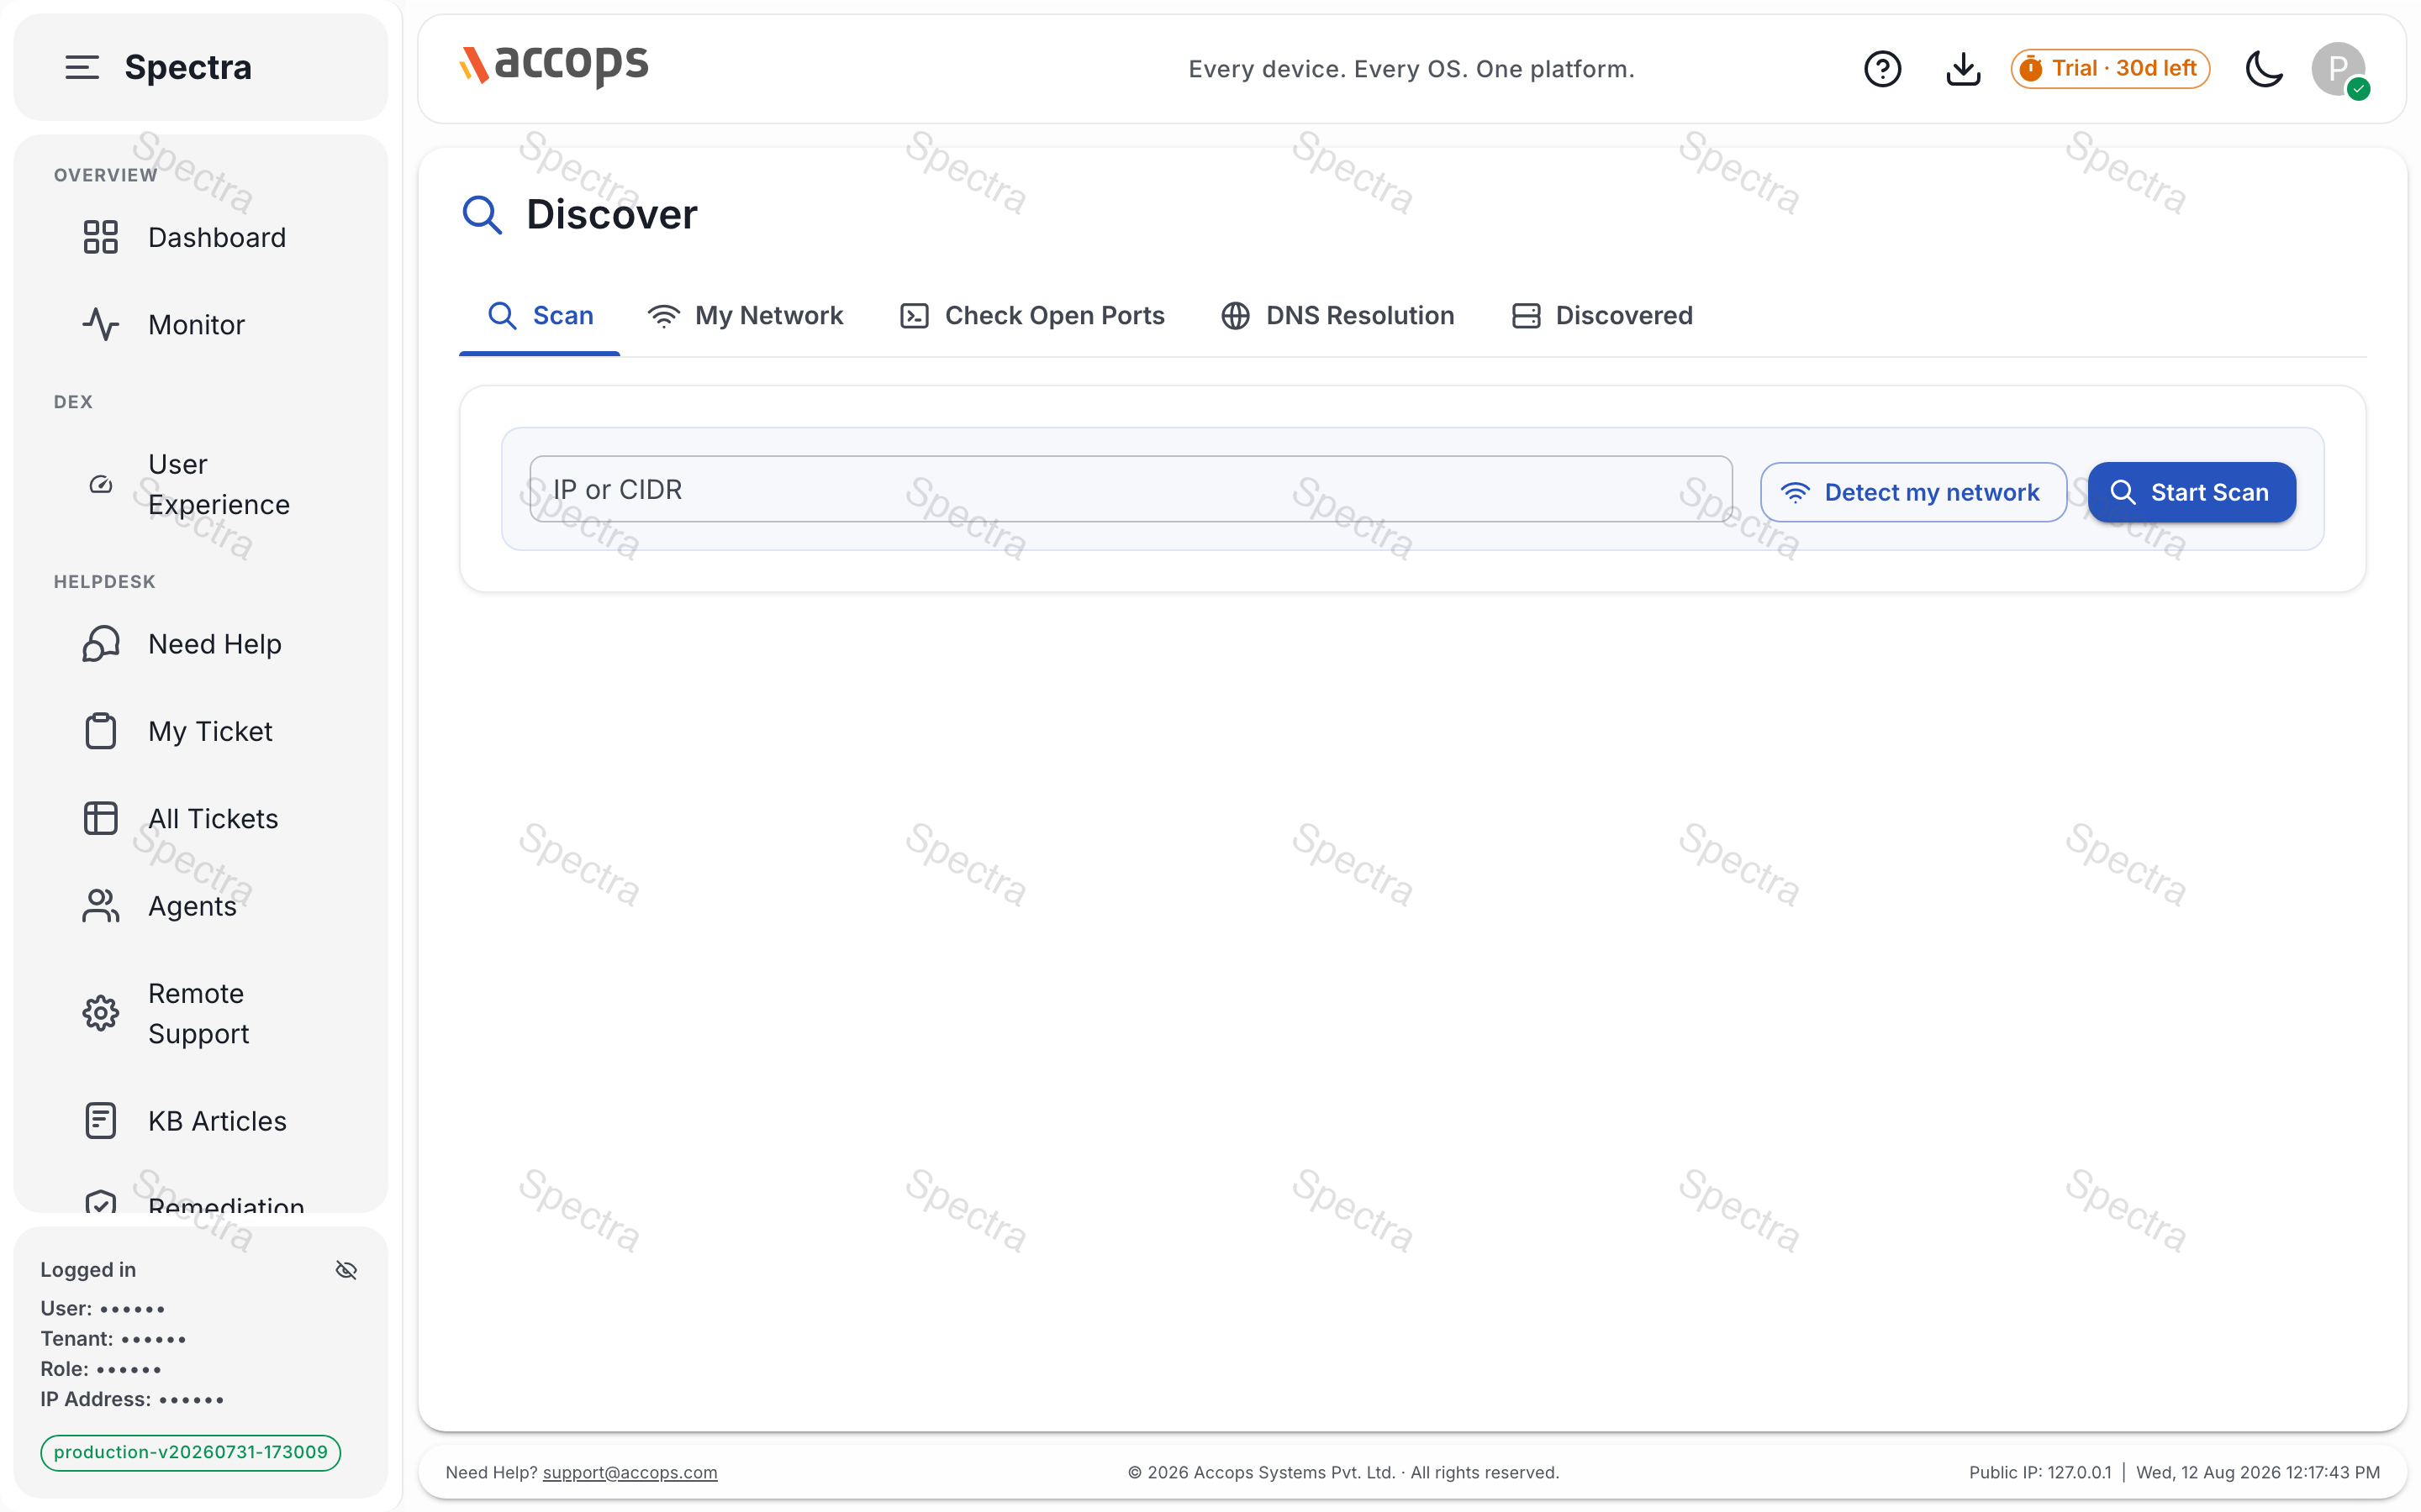The width and height of the screenshot is (2421, 1512).
Task: Click the Agents people icon
Action: (100, 906)
